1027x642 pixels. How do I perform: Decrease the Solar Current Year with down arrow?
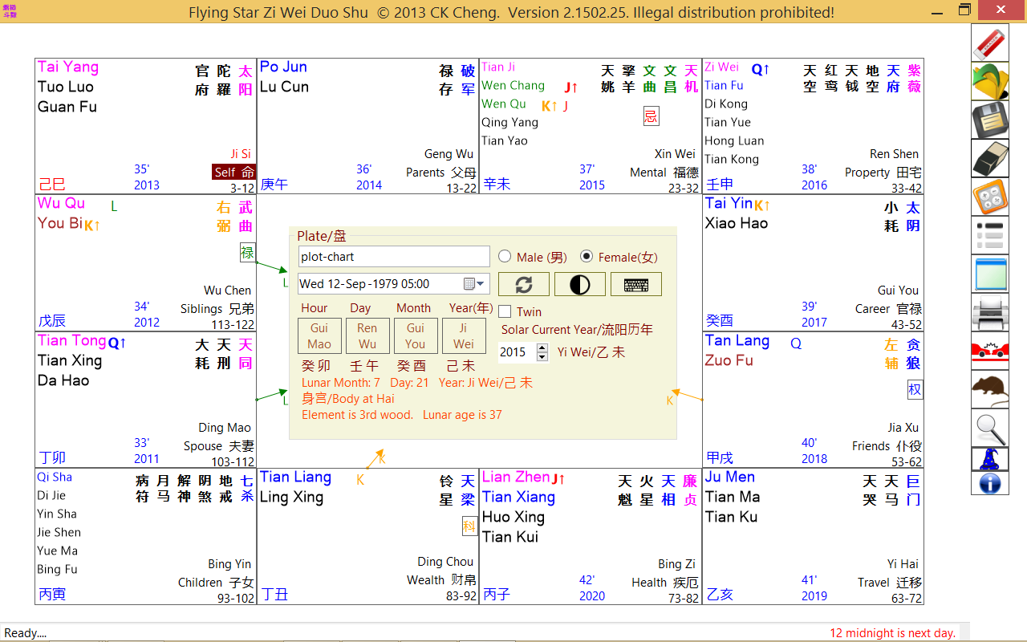click(x=542, y=356)
